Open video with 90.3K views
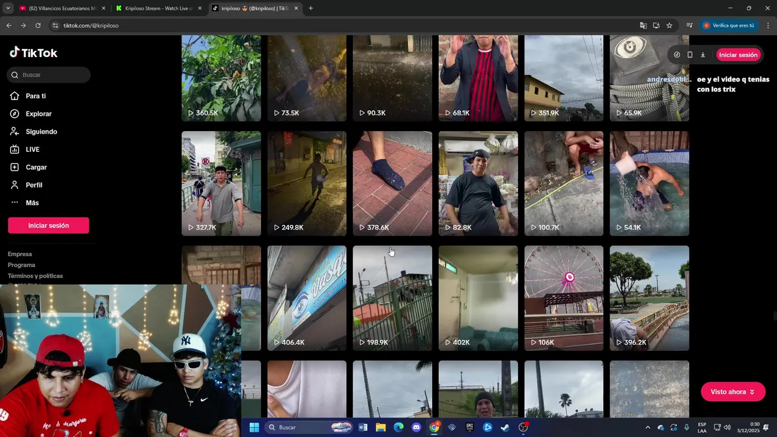The image size is (777, 437). pyautogui.click(x=392, y=78)
